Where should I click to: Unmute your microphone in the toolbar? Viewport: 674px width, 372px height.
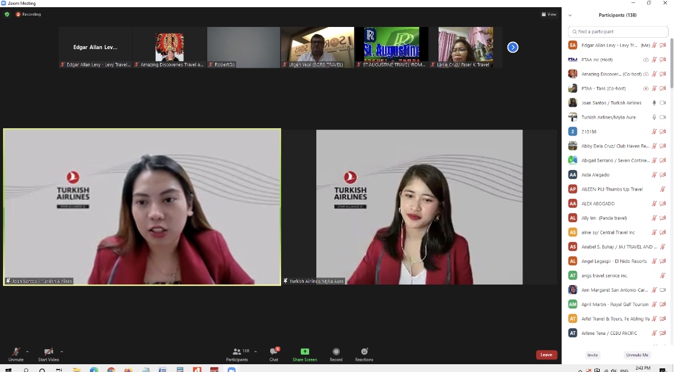point(16,355)
